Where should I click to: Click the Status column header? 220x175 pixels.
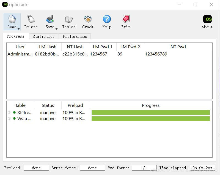point(48,105)
